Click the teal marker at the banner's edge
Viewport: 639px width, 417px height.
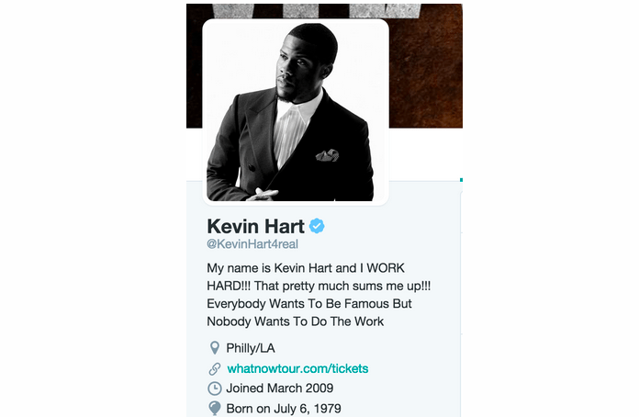461,180
